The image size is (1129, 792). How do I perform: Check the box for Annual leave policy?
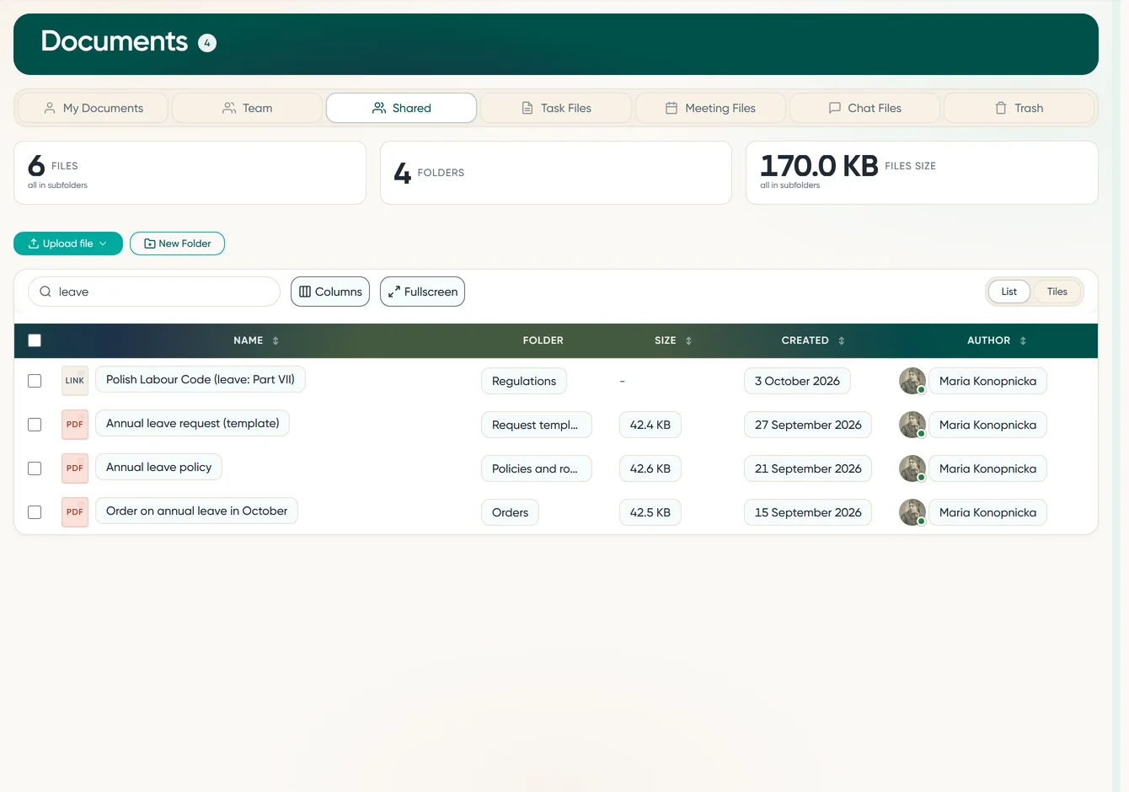coord(35,468)
